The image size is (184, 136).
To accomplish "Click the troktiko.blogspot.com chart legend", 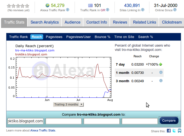I will click(x=31, y=54).
